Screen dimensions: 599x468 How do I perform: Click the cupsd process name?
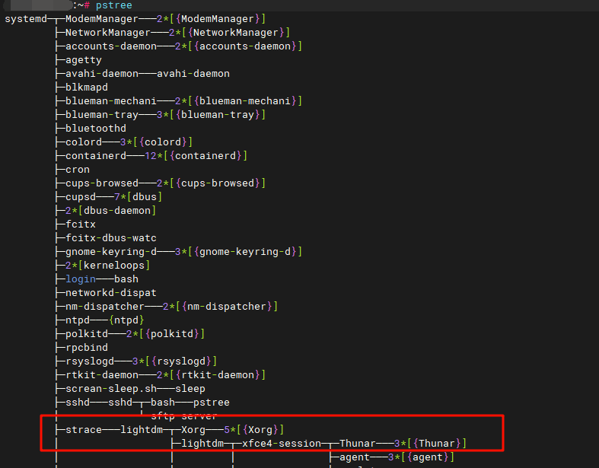click(80, 197)
